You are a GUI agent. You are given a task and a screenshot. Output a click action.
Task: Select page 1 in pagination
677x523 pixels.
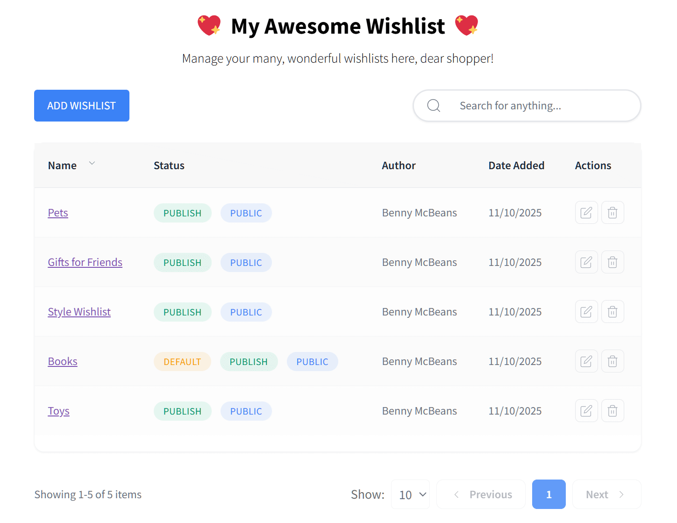click(x=549, y=494)
